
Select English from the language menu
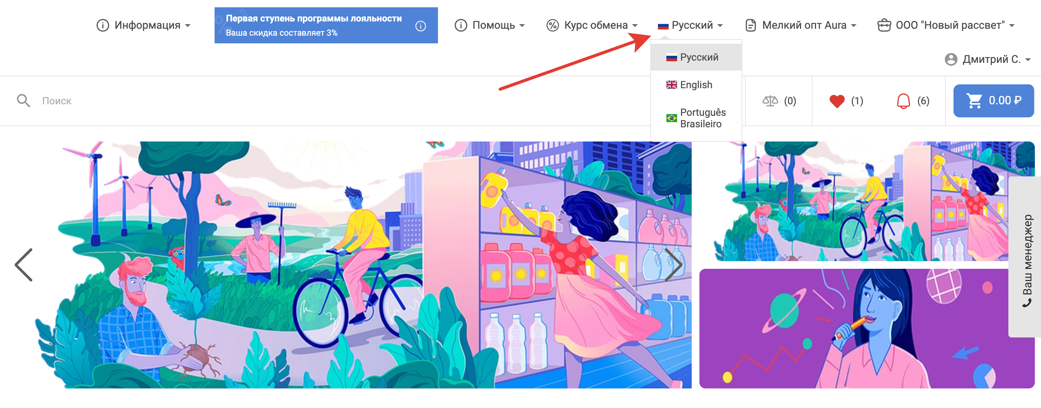696,85
